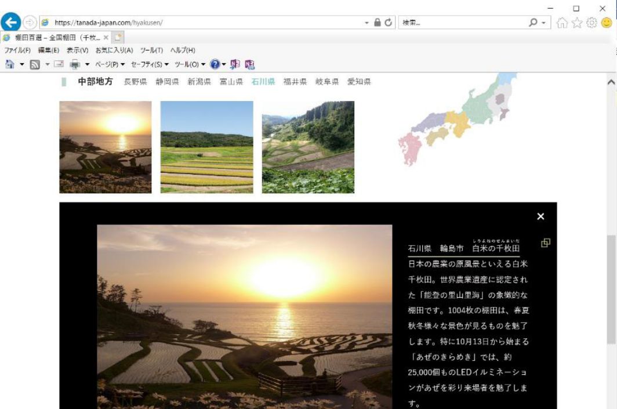The height and width of the screenshot is (409, 617).
Task: Open the 編集(E) menu
Action: [48, 50]
